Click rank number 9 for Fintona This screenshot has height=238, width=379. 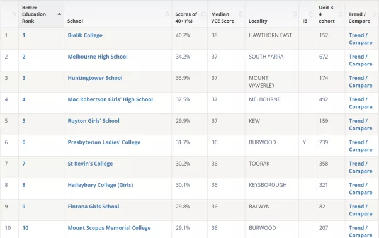(x=24, y=207)
